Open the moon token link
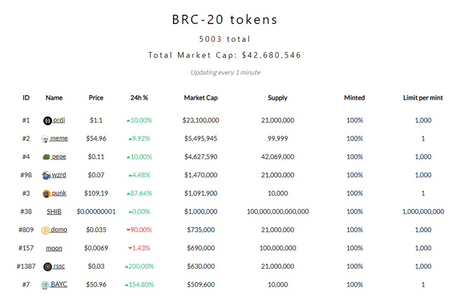Viewport: 456px width, 296px height. pyautogui.click(x=54, y=248)
